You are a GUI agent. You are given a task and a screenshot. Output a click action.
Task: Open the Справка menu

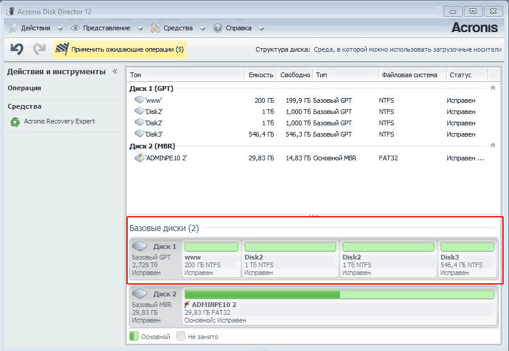(x=239, y=29)
